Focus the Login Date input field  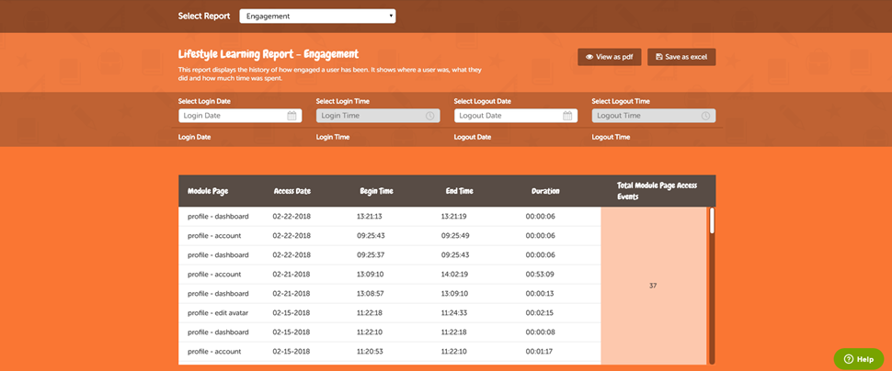[x=232, y=116]
